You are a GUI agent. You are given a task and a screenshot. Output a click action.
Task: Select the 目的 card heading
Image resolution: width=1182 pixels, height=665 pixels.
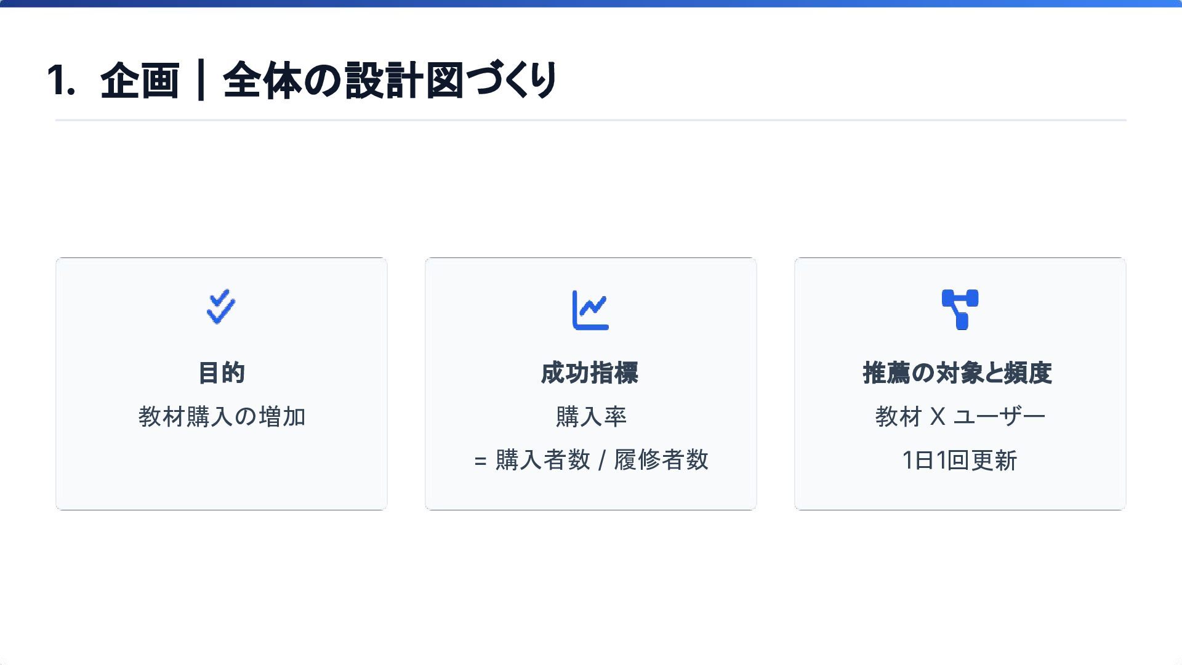pos(221,373)
